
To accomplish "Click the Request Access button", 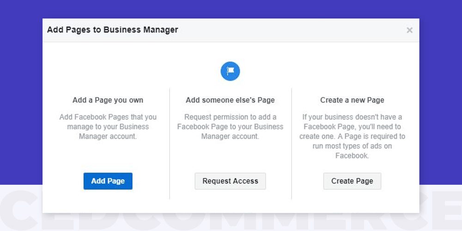I will tap(230, 181).
